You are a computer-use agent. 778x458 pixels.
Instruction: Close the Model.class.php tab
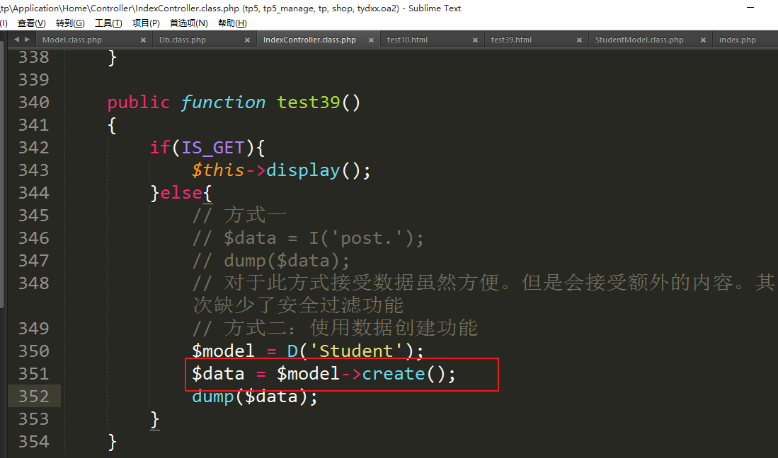(x=143, y=40)
